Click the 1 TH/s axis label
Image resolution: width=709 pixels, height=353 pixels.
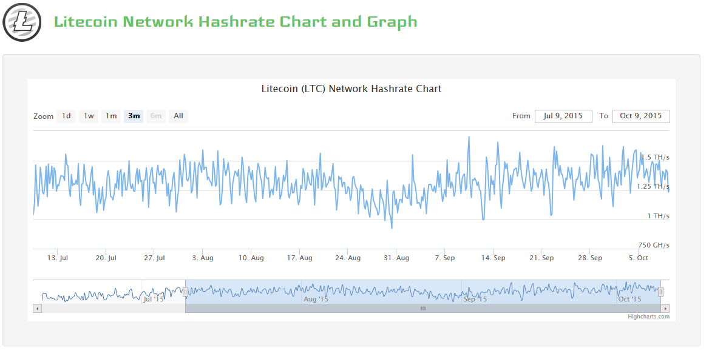click(x=659, y=216)
